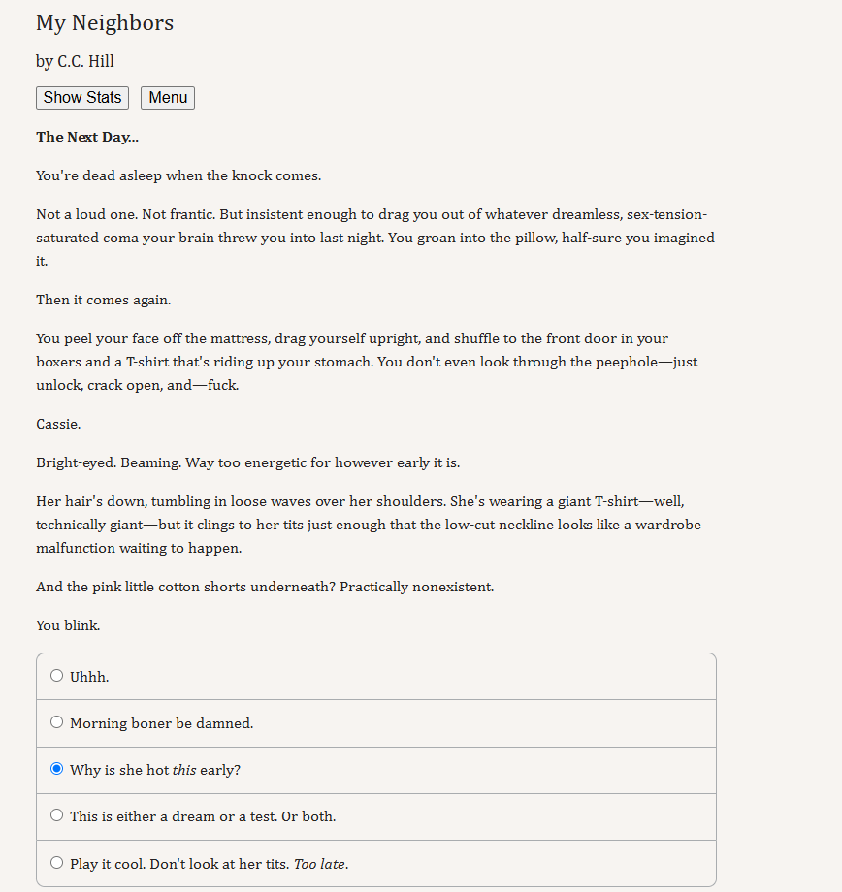Click the "Why is she hot this early?" text

click(155, 770)
